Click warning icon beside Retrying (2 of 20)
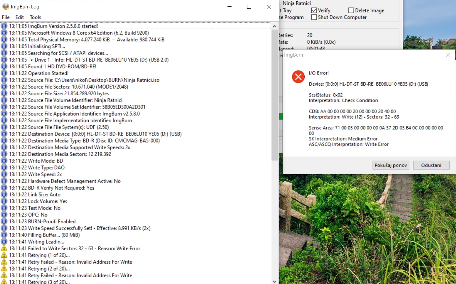 tap(4, 269)
